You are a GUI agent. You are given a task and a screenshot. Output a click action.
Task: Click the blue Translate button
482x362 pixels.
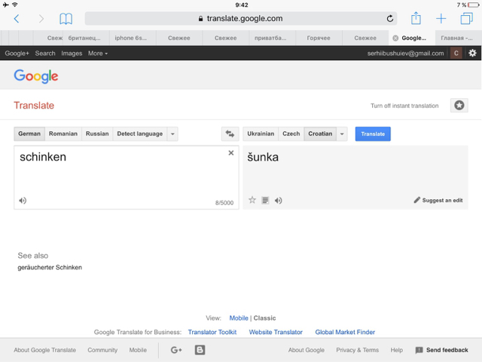[x=373, y=134]
